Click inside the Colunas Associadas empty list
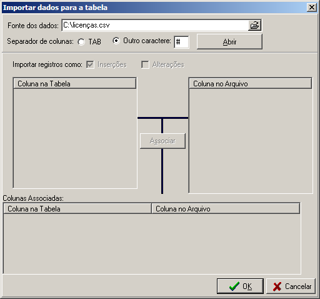The image size is (320, 299). point(152,243)
